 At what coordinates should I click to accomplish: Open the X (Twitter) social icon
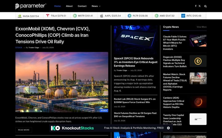[x=199, y=6]
